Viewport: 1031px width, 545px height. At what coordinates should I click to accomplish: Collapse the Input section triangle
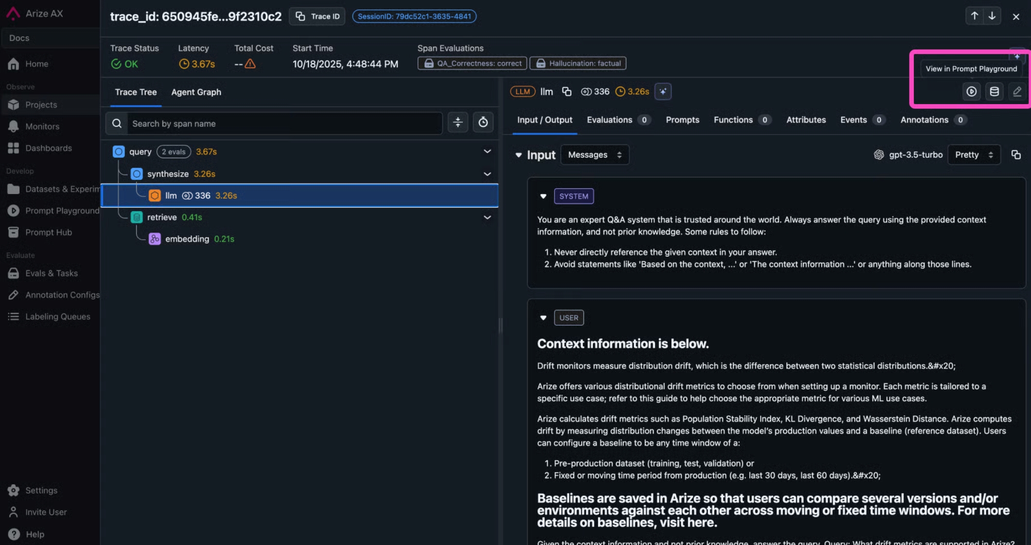(x=518, y=155)
